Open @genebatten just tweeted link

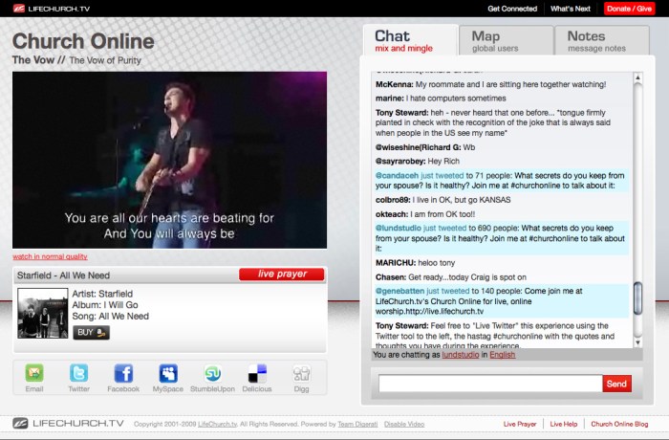[x=422, y=291]
